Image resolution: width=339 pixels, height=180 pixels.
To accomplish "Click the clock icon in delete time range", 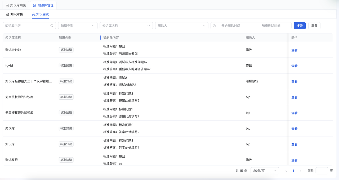I will 215,26.
